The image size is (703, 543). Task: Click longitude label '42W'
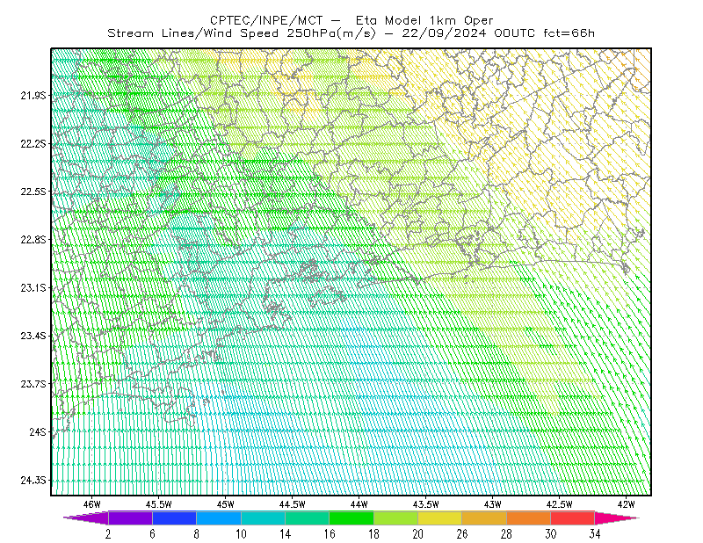[627, 504]
